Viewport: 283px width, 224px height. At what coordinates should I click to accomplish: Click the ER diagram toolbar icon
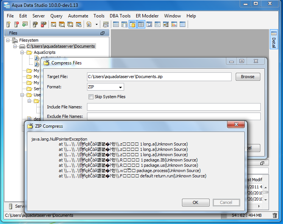pyautogui.click(x=166, y=24)
